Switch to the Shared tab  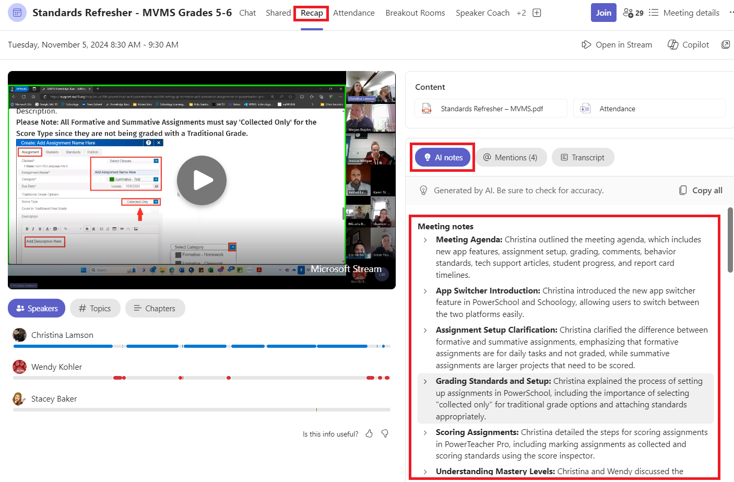278,13
